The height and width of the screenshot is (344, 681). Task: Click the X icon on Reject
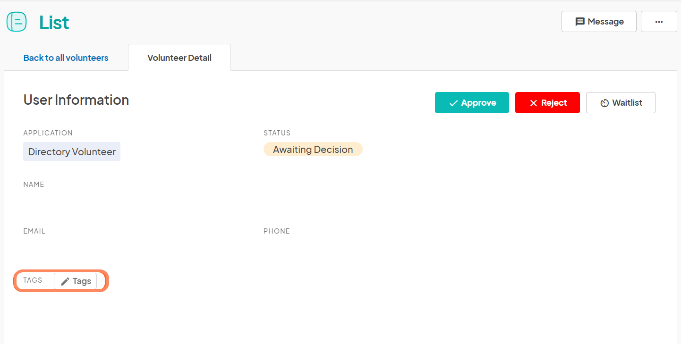(x=534, y=103)
